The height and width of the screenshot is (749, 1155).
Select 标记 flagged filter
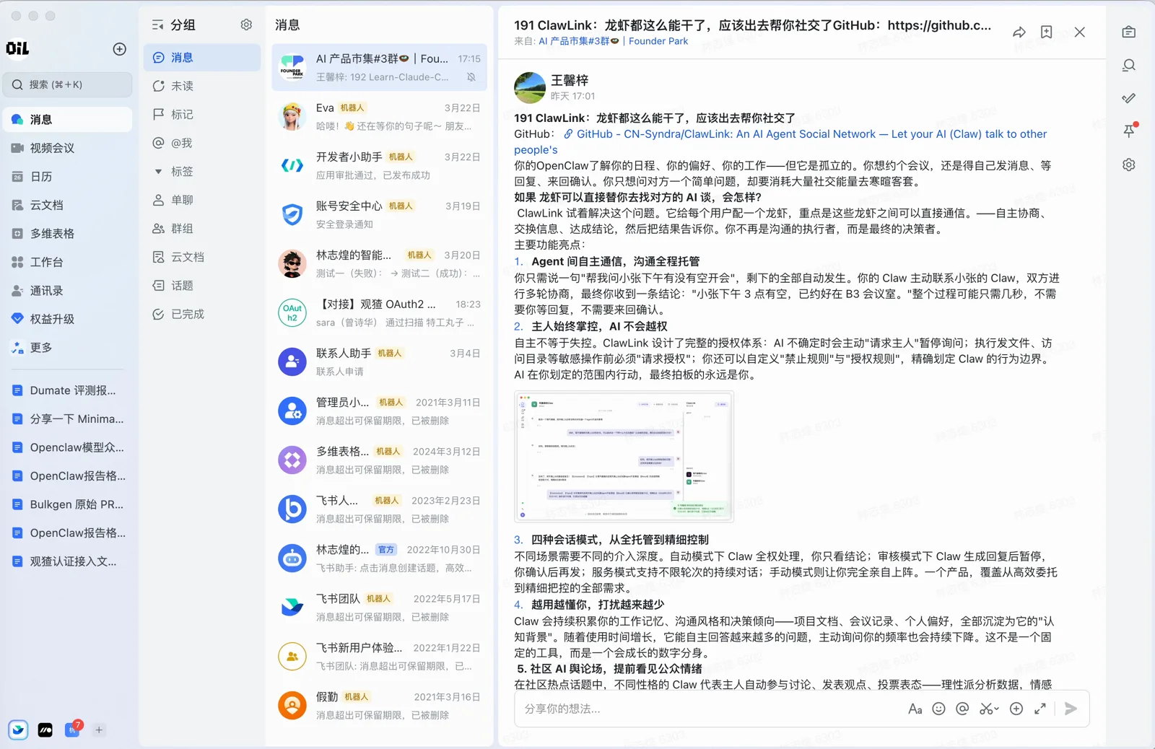click(202, 115)
